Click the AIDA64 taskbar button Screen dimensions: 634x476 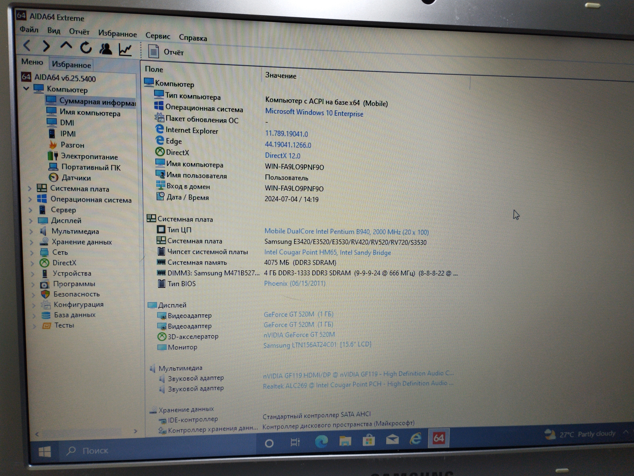tap(439, 438)
